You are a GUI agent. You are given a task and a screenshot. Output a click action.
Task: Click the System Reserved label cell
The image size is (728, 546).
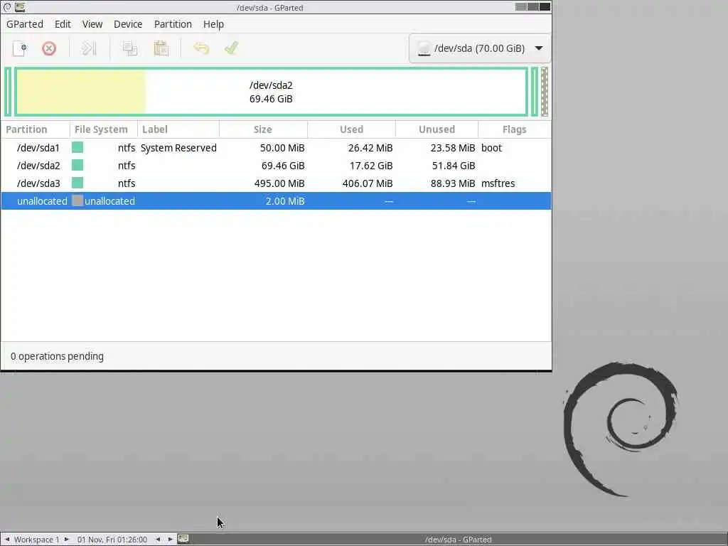point(178,148)
